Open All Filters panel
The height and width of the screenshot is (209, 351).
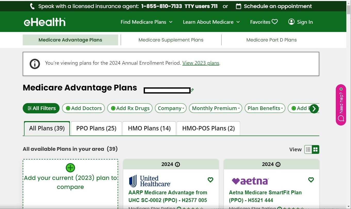[x=41, y=108]
